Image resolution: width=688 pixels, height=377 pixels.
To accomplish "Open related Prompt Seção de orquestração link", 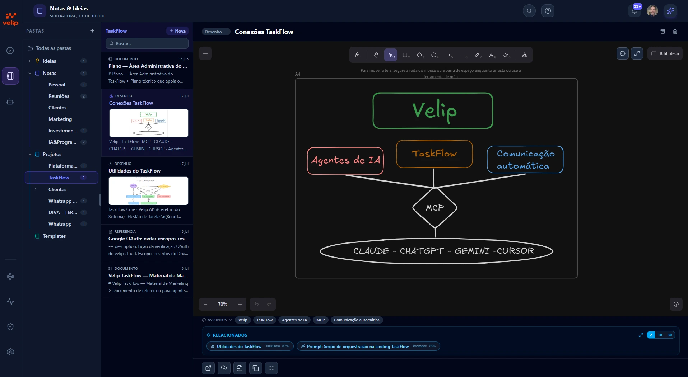I will click(368, 346).
